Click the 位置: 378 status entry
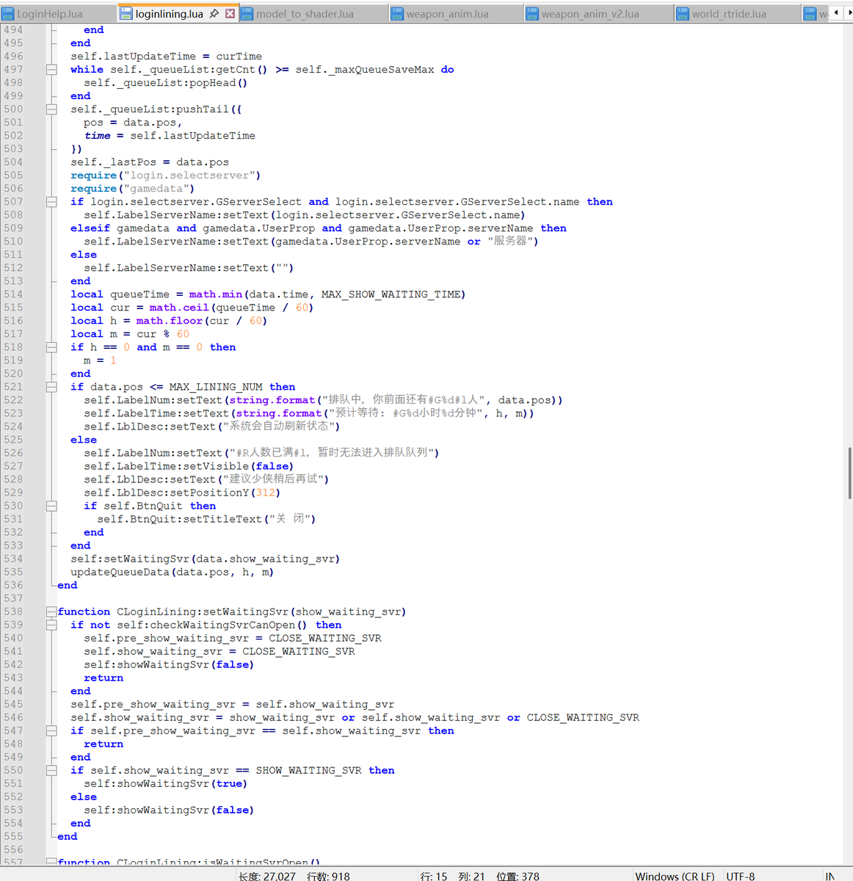The height and width of the screenshot is (881, 853). pyautogui.click(x=518, y=876)
